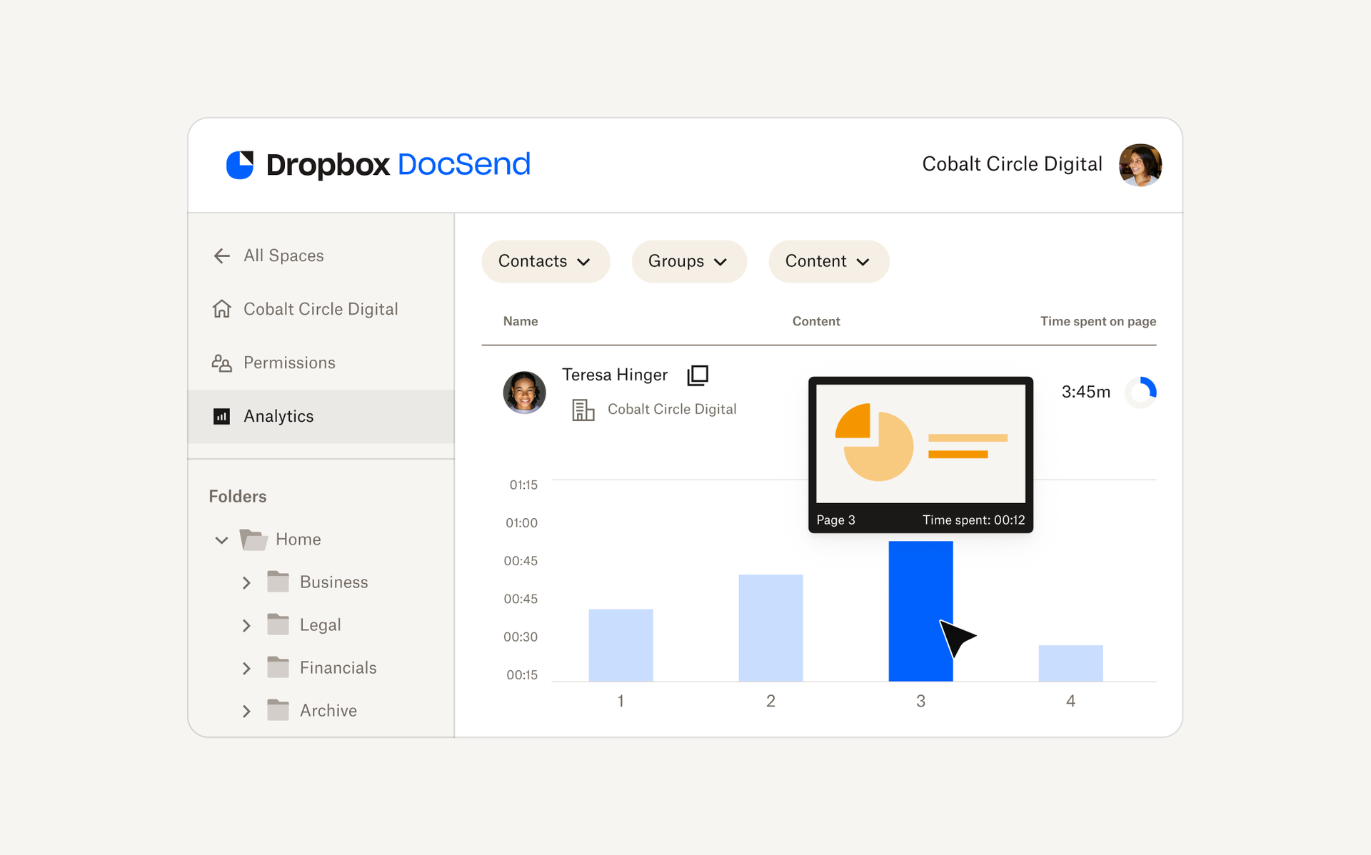Viewport: 1371px width, 855px height.
Task: Open the Content filter dropdown
Action: click(828, 261)
